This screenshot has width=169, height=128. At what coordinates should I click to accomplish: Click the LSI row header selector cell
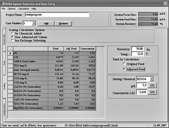click(x=11, y=57)
